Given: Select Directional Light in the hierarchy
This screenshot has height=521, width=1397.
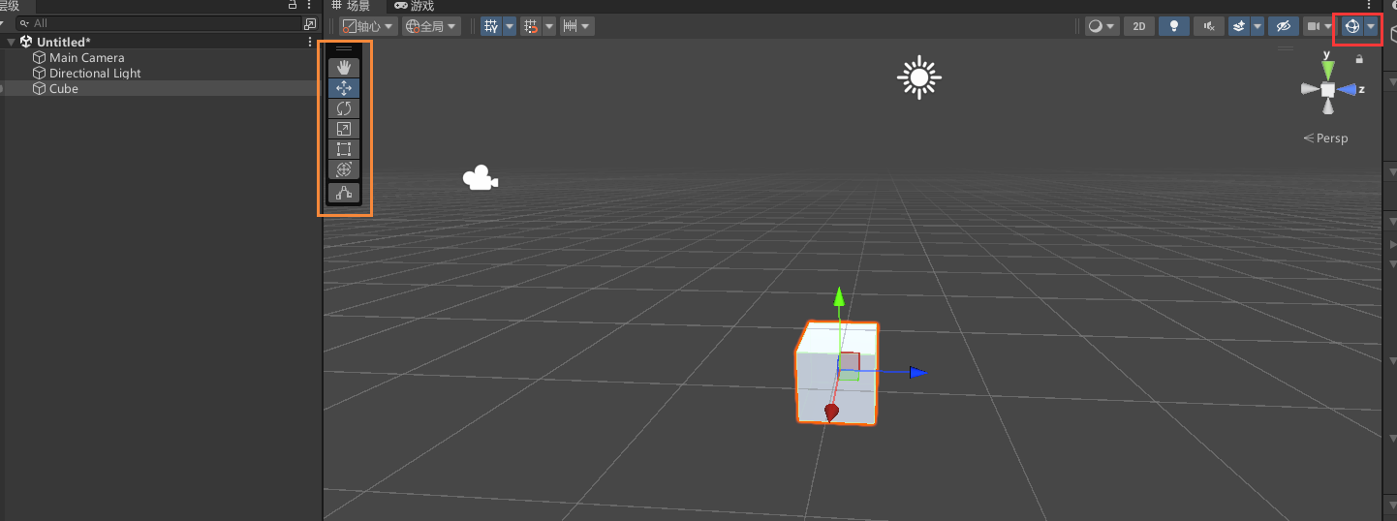Looking at the screenshot, I should tap(95, 74).
